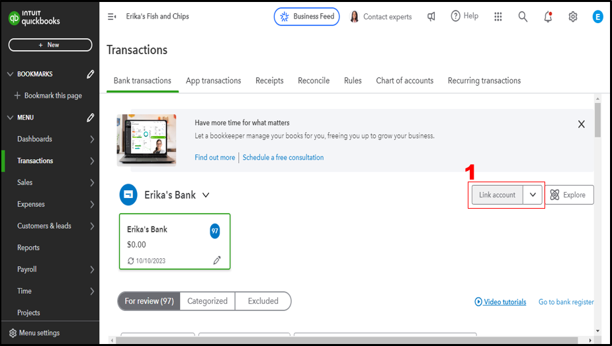Click the Erika's Bank blue account icon
The width and height of the screenshot is (612, 346).
point(128,194)
